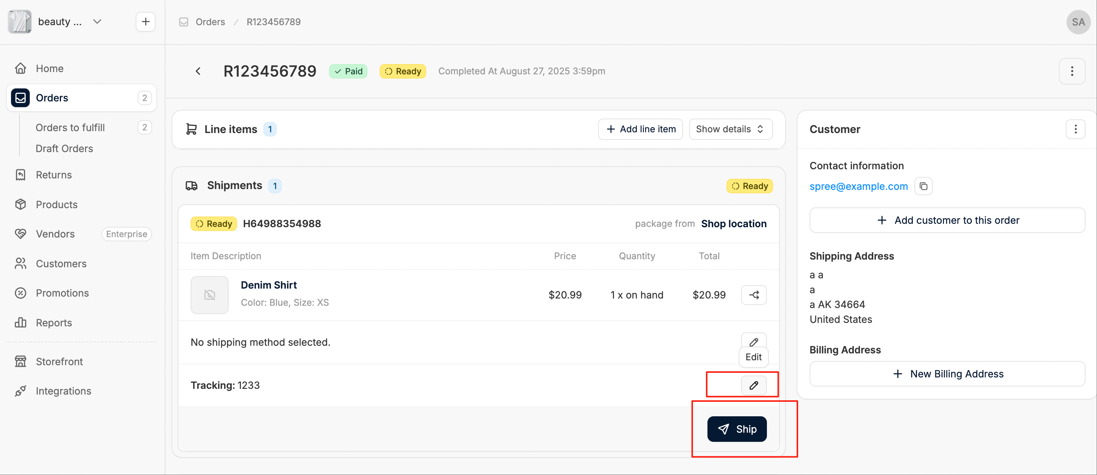Click Add customer to this order
This screenshot has width=1097, height=475.
[x=947, y=220]
